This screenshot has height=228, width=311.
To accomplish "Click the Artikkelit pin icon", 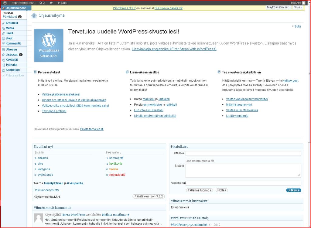I will [x=3, y=23].
